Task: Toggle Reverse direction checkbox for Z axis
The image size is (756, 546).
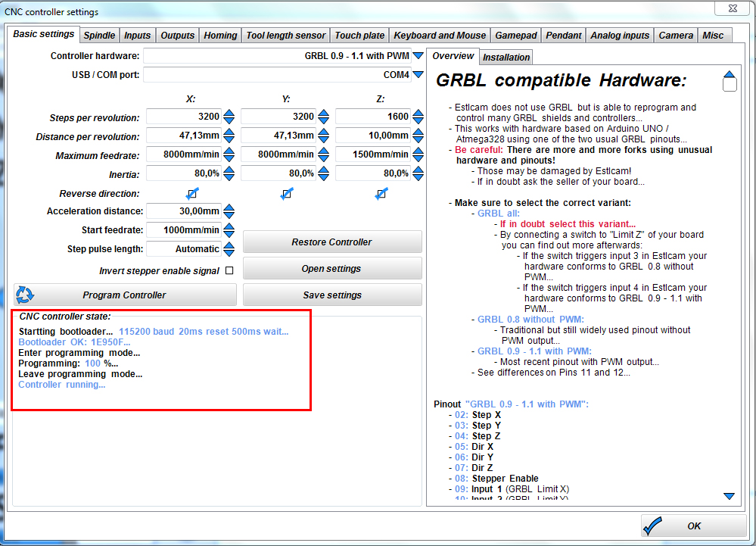Action: pyautogui.click(x=381, y=194)
